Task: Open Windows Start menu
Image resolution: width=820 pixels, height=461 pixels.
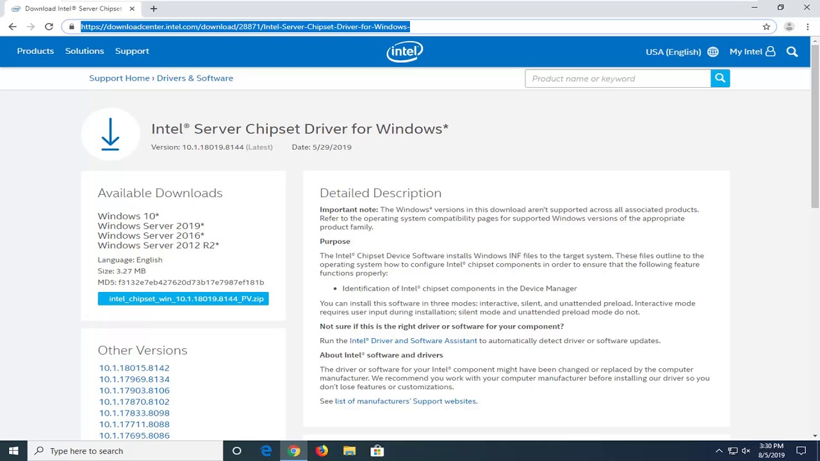Action: point(13,451)
